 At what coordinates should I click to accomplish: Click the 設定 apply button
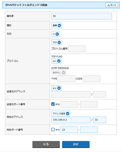coord(76,144)
